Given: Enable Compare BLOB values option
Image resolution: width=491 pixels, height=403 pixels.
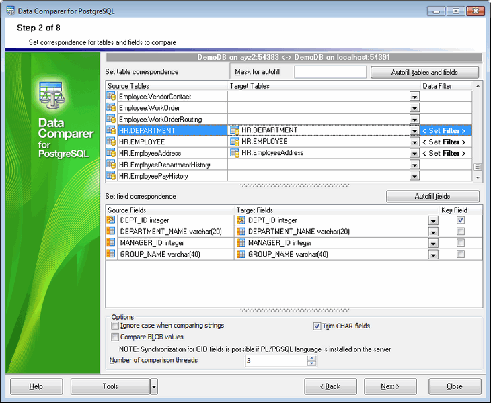Looking at the screenshot, I should 115,337.
